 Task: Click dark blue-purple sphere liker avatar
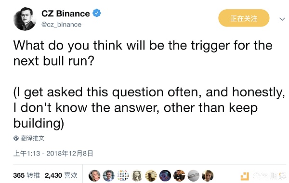(x=165, y=175)
